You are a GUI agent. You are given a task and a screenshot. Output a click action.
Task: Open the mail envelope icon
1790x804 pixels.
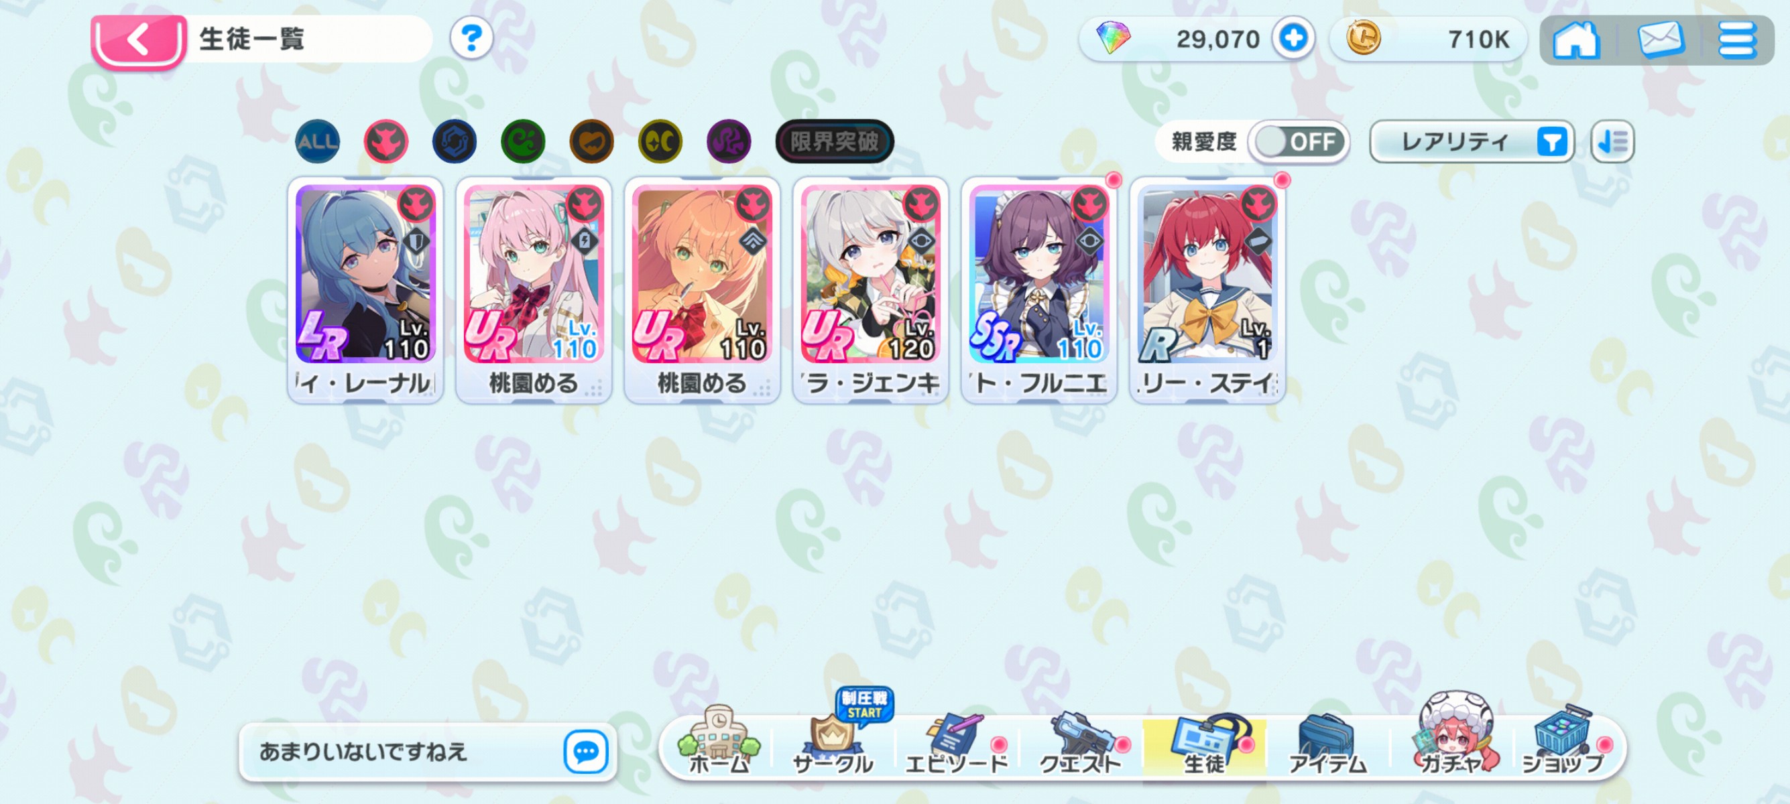coord(1660,40)
